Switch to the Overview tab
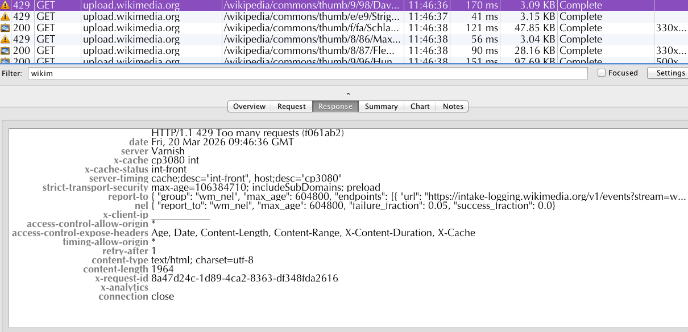688x332 pixels. point(249,106)
